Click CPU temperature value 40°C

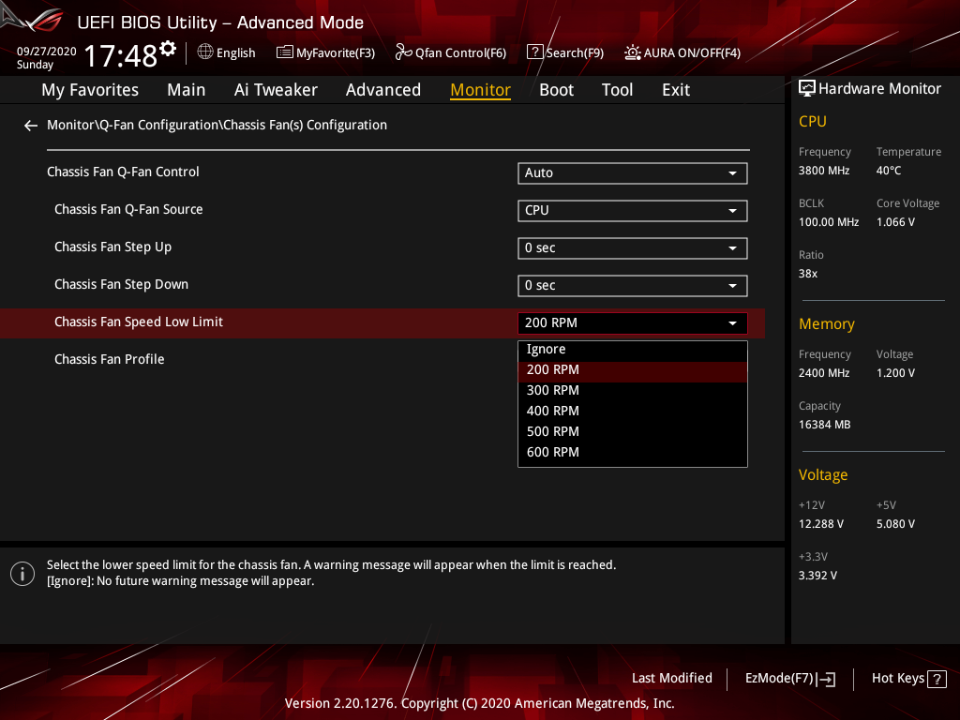889,171
